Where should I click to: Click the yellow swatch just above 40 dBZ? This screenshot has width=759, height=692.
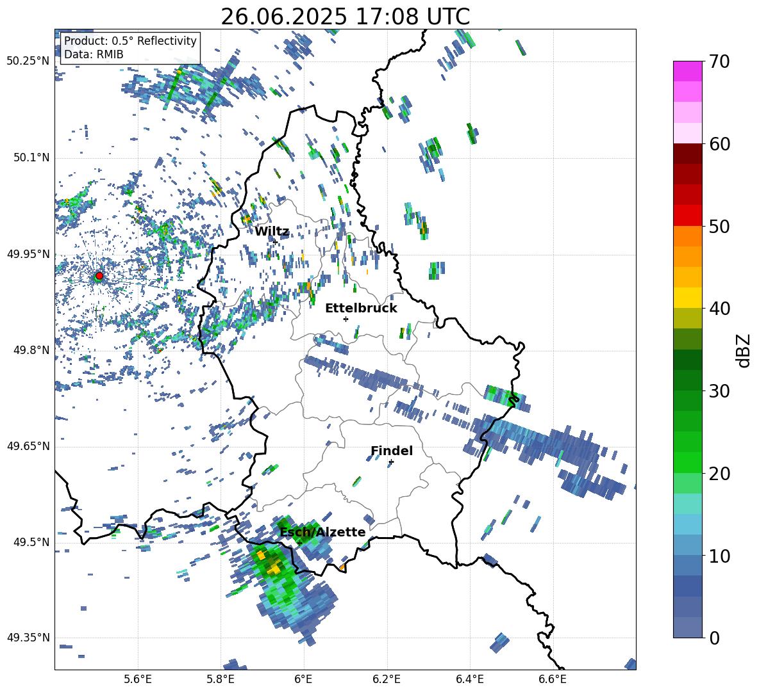(x=688, y=298)
